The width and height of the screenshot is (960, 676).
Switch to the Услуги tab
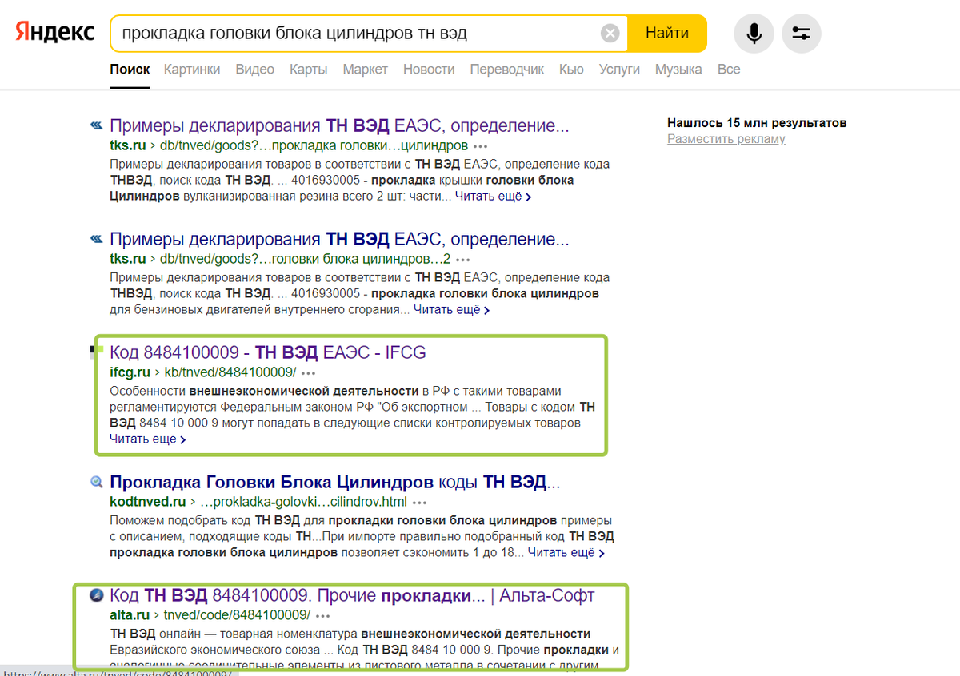coord(619,70)
